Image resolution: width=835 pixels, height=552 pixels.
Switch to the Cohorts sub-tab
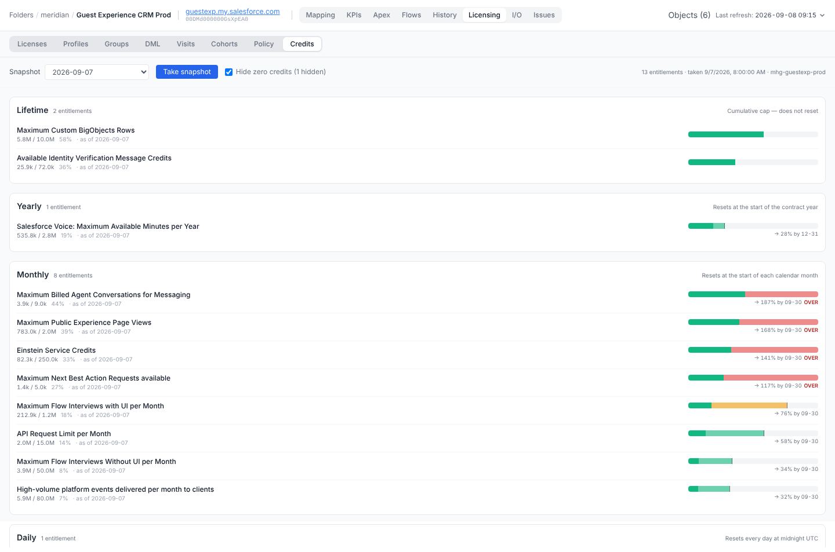(224, 44)
